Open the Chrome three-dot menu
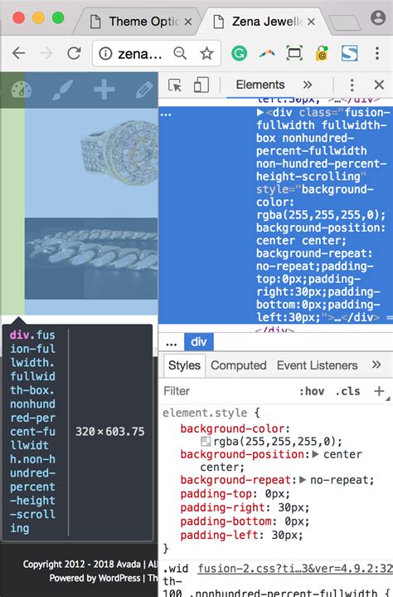This screenshot has width=393, height=597. (x=377, y=53)
